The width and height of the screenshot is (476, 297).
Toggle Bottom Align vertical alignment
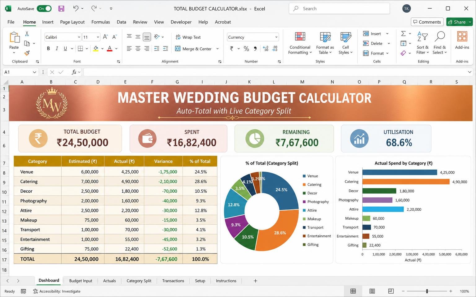click(147, 37)
